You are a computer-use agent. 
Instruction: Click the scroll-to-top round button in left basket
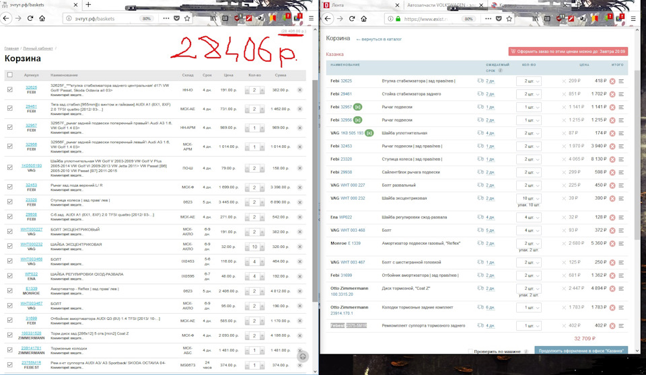(x=303, y=356)
